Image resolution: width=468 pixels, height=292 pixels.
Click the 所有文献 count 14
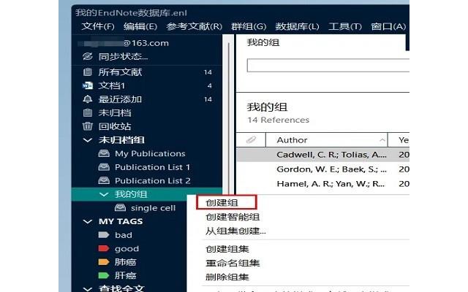pyautogui.click(x=208, y=72)
